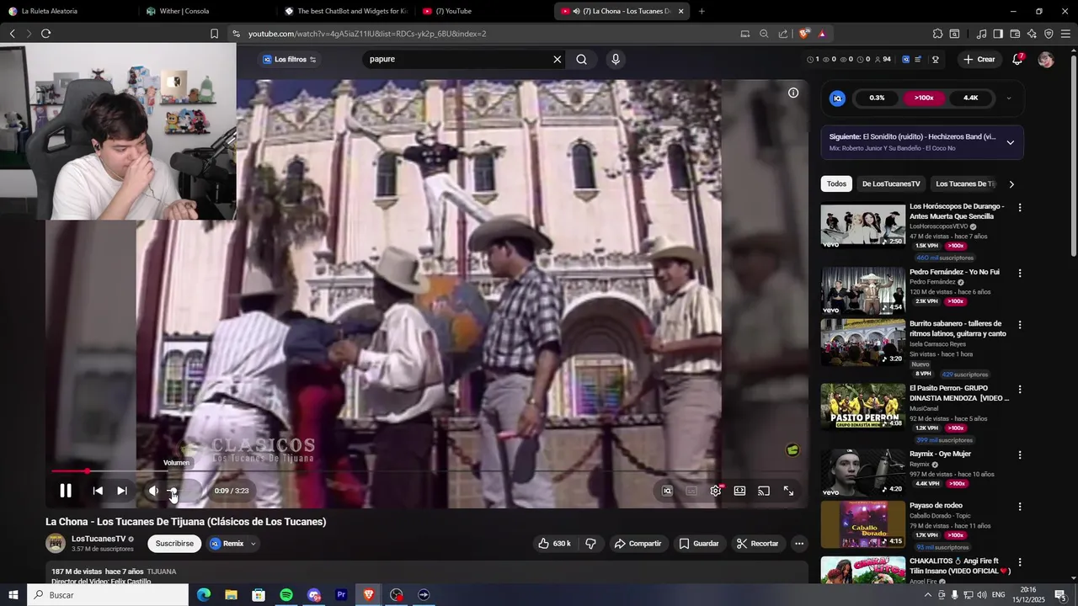Expand the IQ stats panel chevron

pyautogui.click(x=1009, y=98)
